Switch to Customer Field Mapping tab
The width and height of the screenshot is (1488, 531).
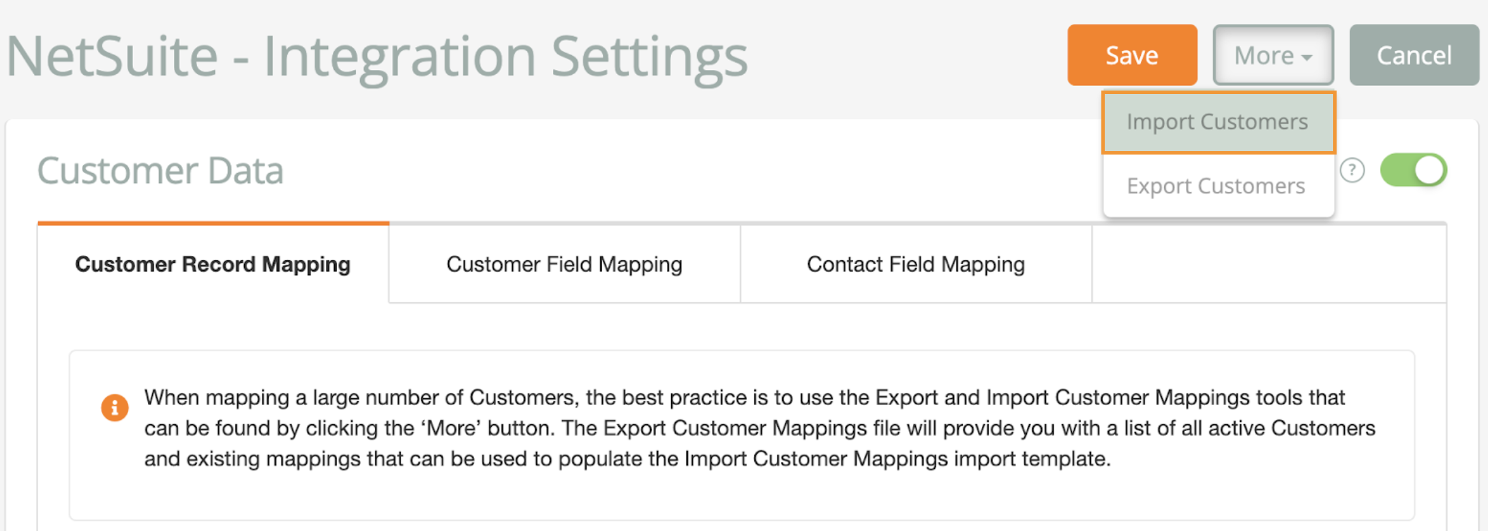(565, 264)
